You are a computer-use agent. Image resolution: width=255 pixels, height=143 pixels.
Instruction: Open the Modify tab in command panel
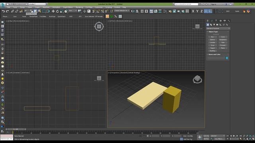click(x=212, y=21)
